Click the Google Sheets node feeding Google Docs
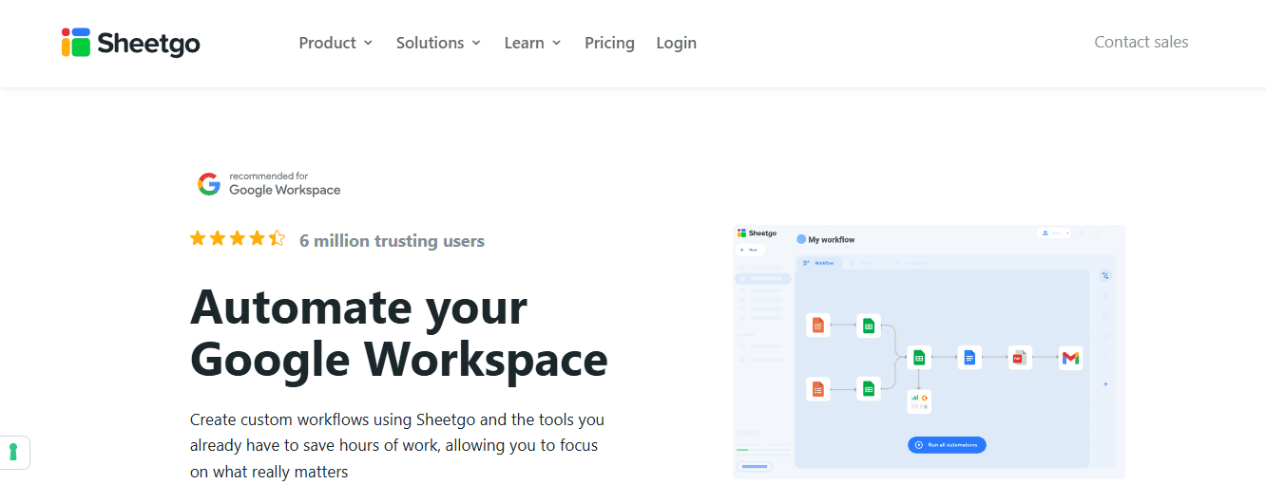Viewport: 1266px width, 503px height. click(x=919, y=358)
